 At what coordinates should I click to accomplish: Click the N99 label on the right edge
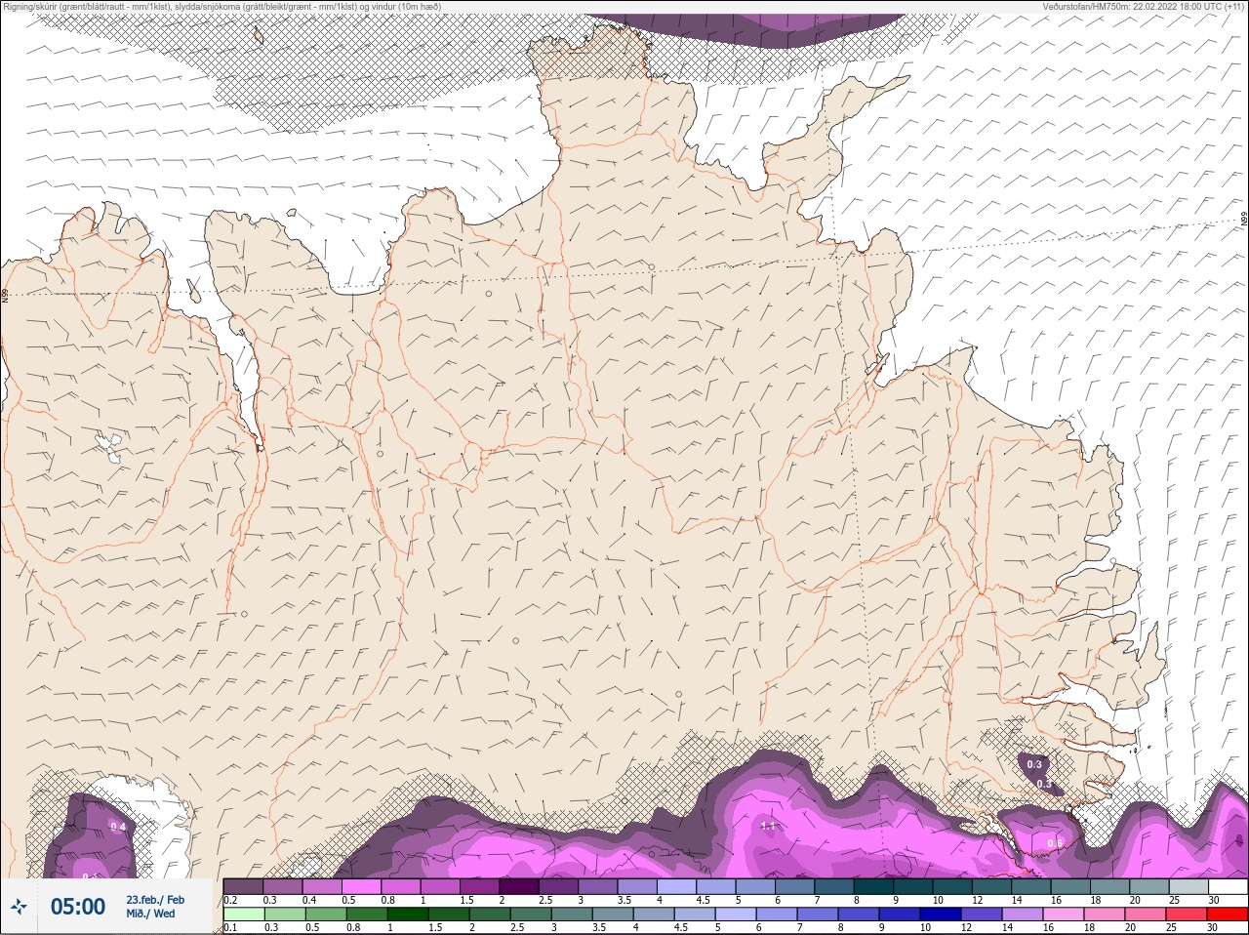[1244, 221]
